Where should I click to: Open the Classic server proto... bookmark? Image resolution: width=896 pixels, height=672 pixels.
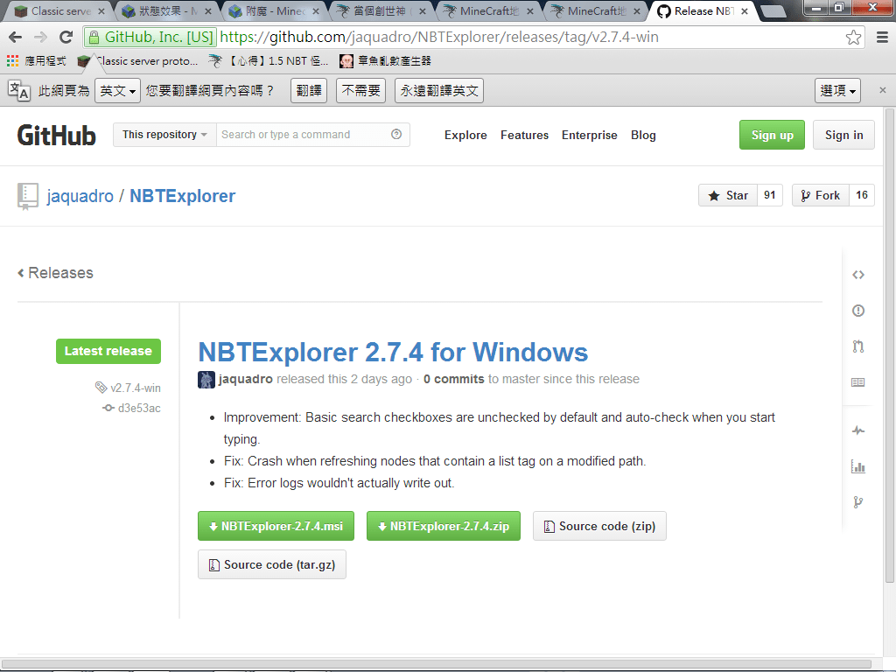click(137, 60)
